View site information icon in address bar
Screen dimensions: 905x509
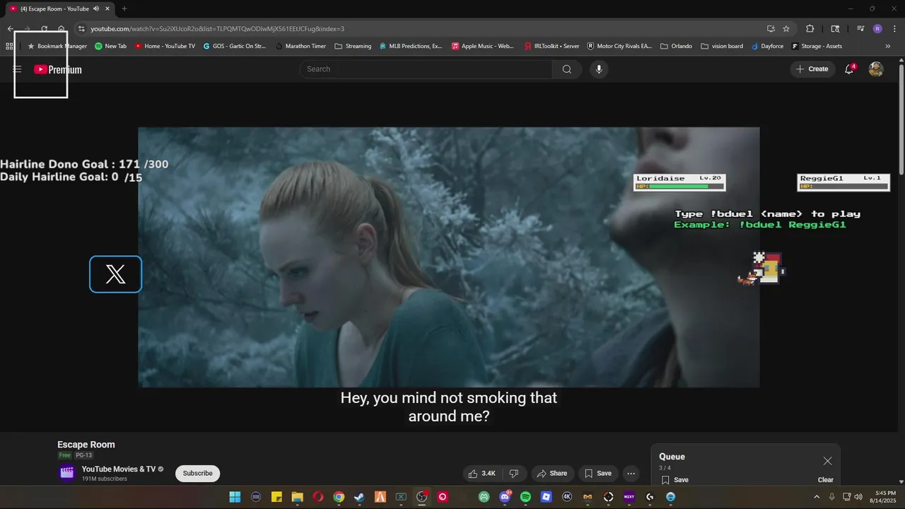[x=81, y=29]
